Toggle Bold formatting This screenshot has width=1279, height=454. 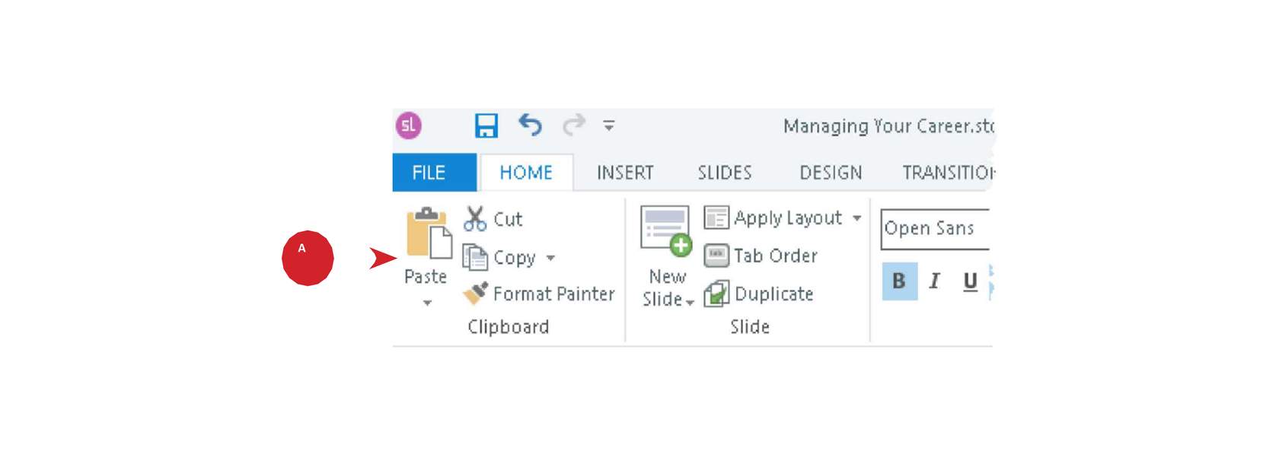click(899, 281)
